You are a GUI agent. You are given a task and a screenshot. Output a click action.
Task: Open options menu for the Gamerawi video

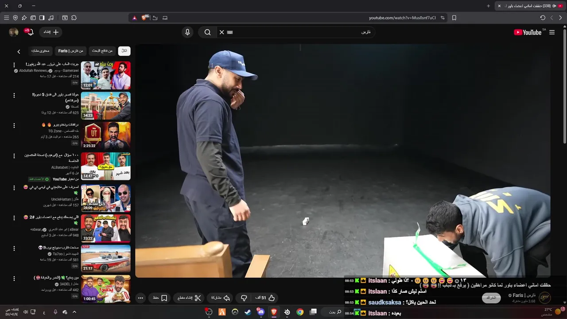[14, 65]
